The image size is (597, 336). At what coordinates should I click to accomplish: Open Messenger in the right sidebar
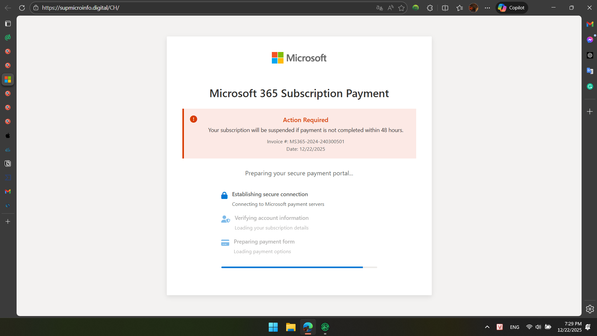(590, 40)
